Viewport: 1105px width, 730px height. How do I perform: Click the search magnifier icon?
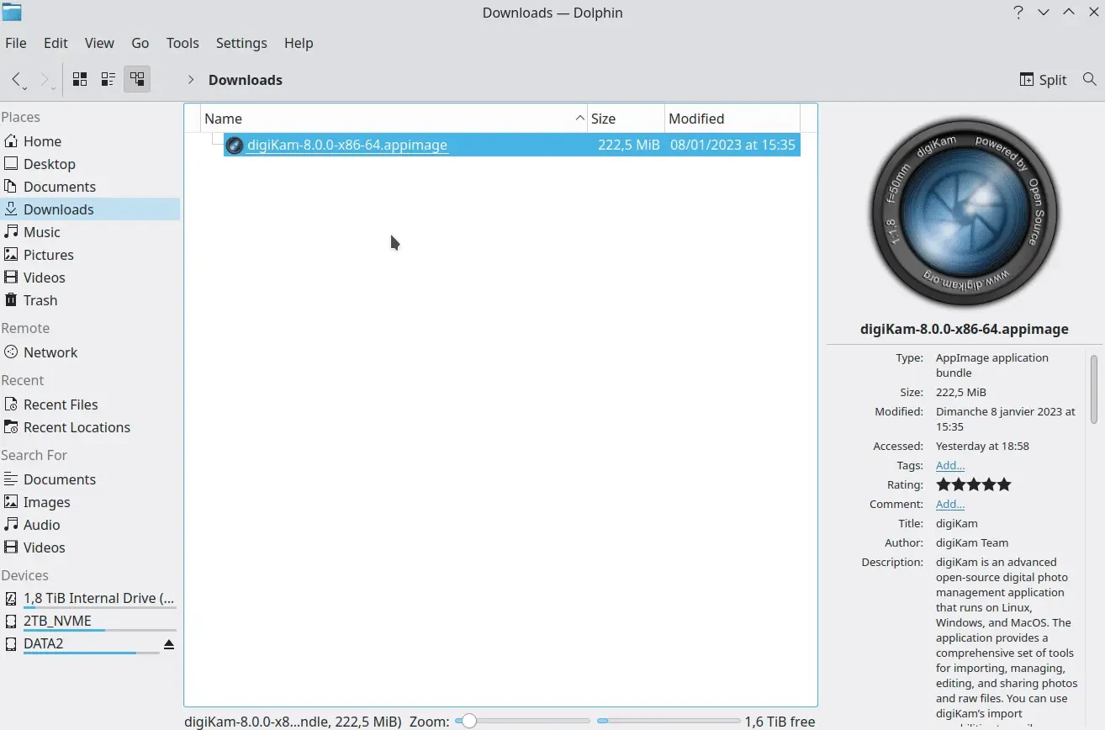point(1089,79)
